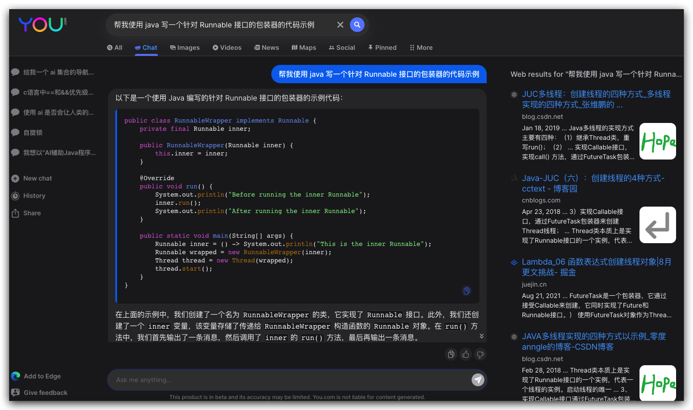
Task: Copy the whole chat answer
Action: click(451, 354)
